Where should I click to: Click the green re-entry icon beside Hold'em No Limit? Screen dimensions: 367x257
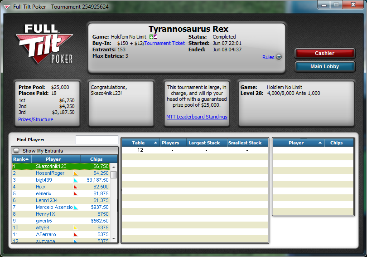pyautogui.click(x=151, y=37)
